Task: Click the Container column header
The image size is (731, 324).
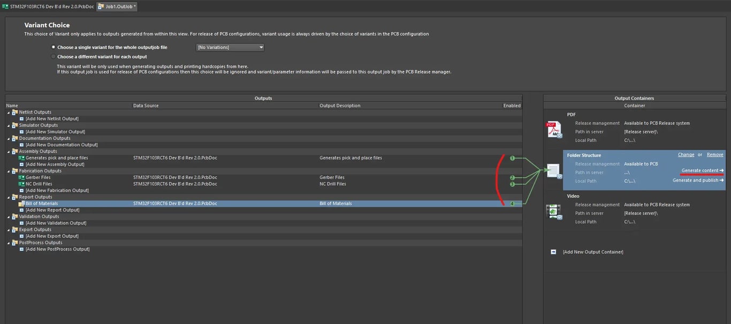Action: (x=635, y=106)
